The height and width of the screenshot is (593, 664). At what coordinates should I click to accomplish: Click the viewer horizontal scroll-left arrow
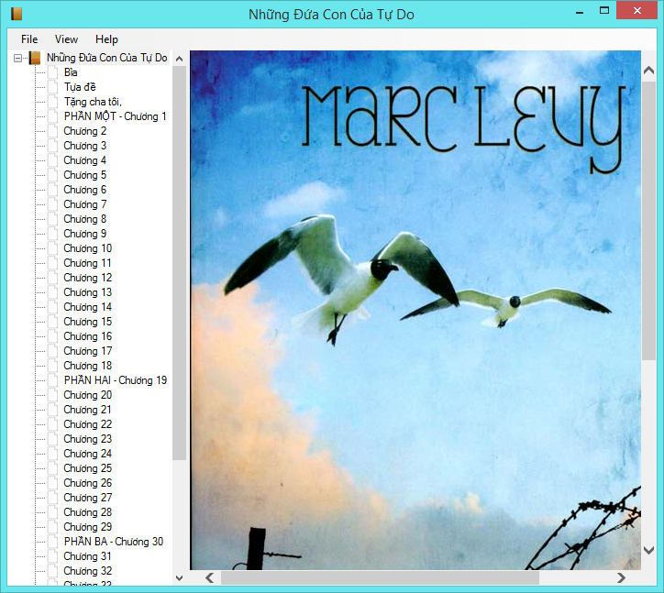(210, 577)
